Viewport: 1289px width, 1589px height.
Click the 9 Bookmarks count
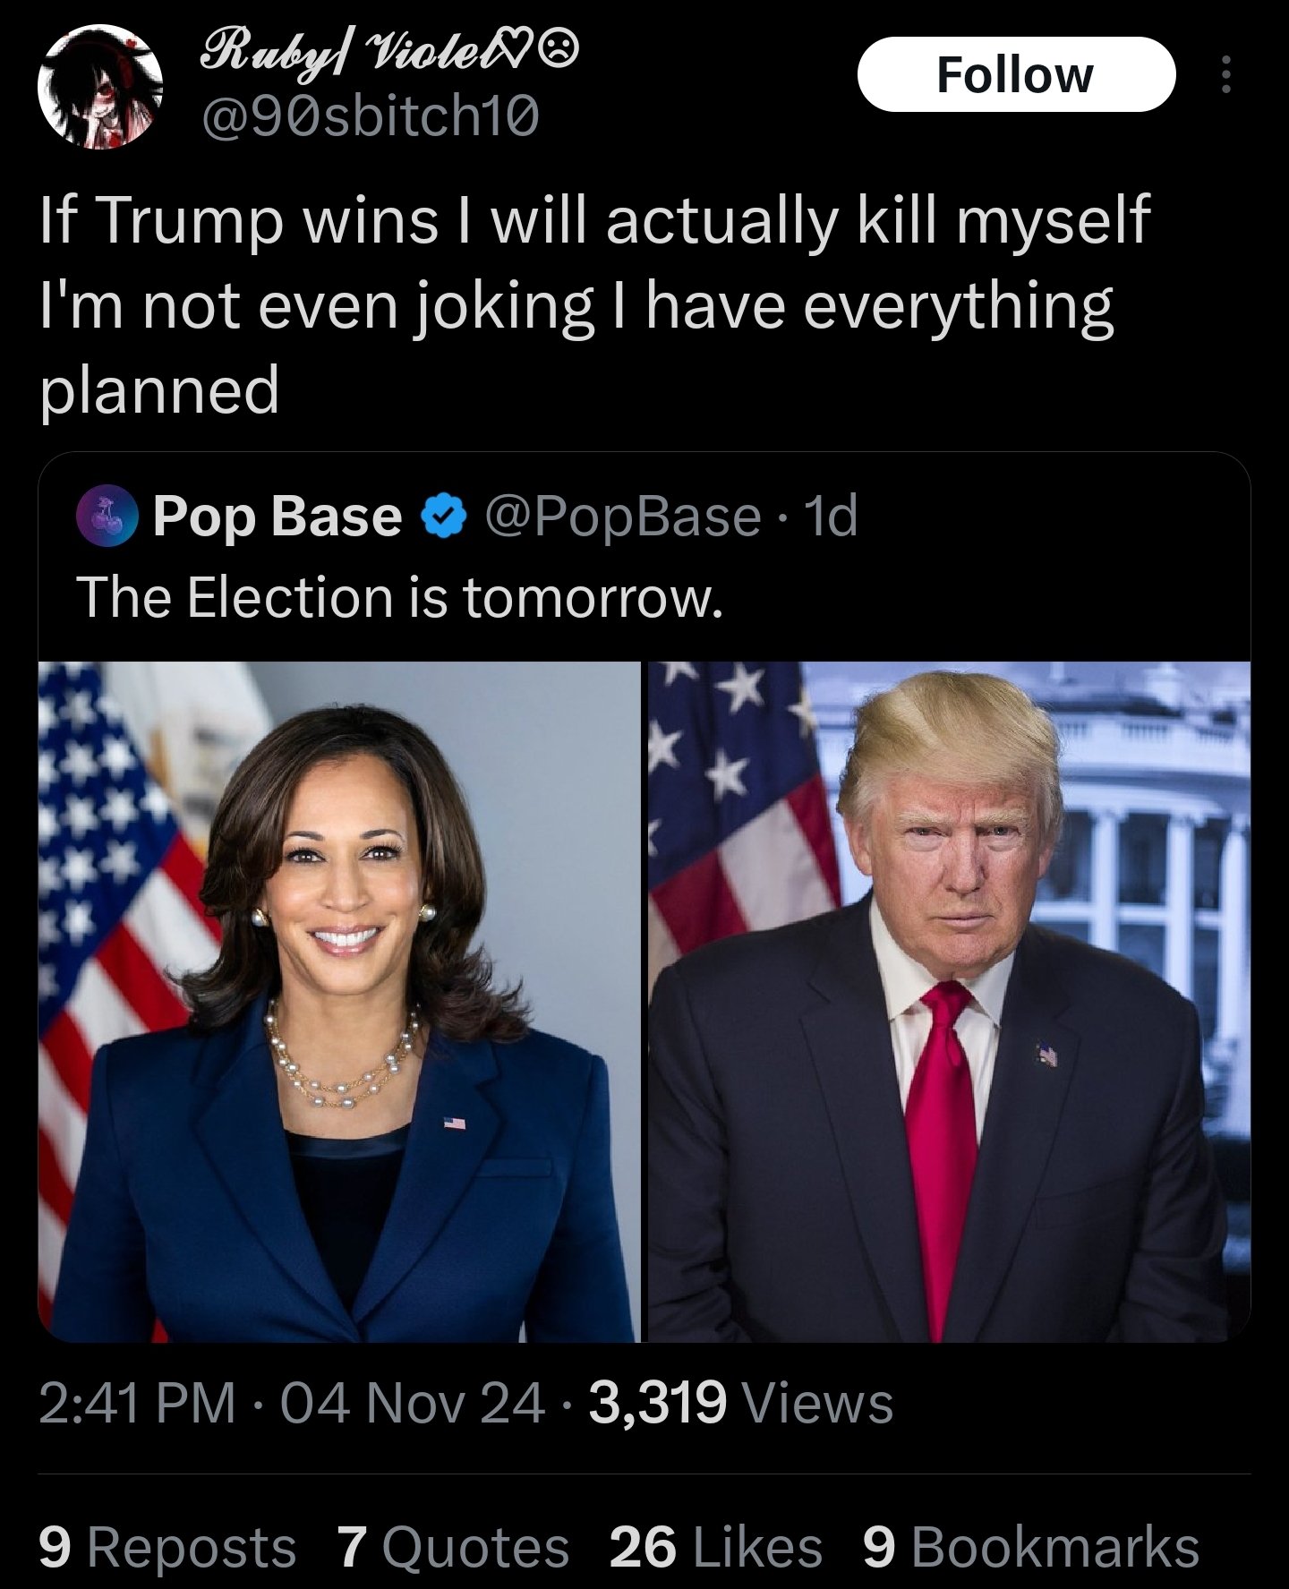pos(1030,1548)
